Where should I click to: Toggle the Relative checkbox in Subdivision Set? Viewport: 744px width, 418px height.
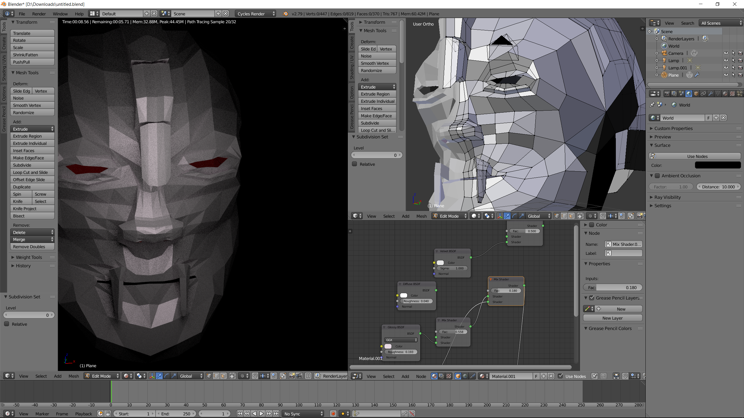[x=7, y=324]
